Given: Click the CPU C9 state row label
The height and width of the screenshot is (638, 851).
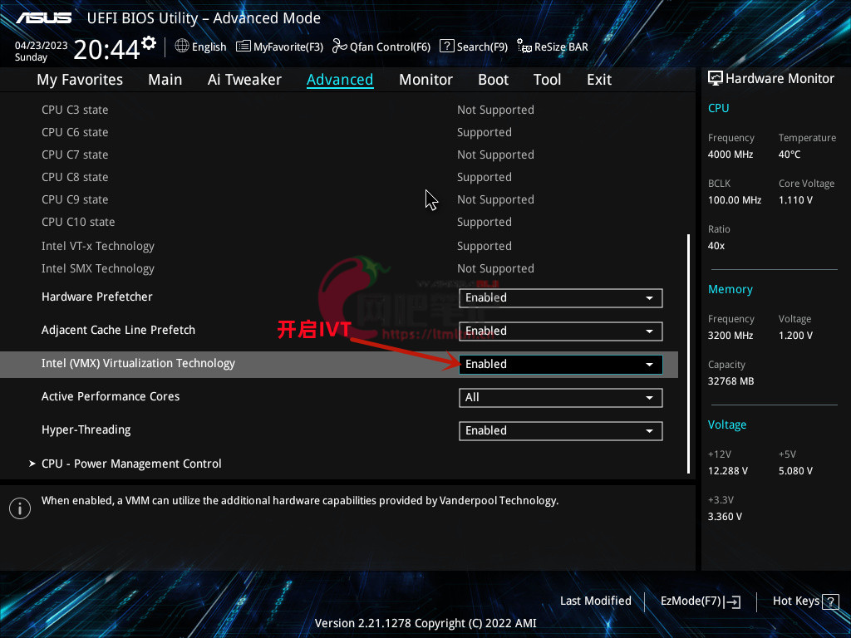Looking at the screenshot, I should pyautogui.click(x=75, y=199).
